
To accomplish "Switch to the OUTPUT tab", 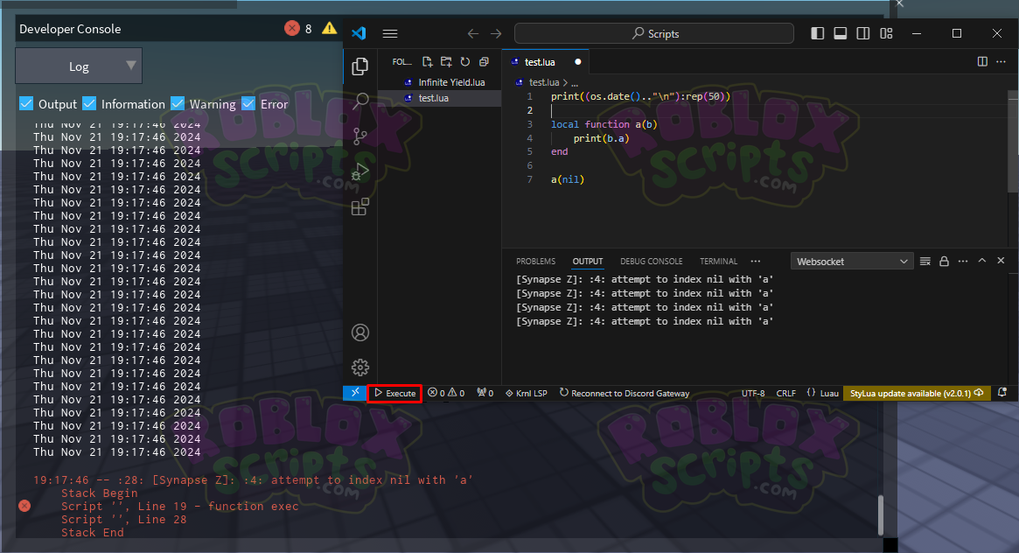I will 588,262.
